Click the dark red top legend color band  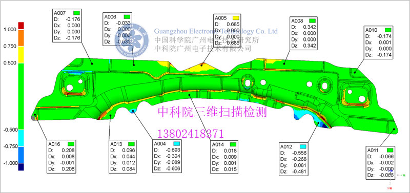(21, 26)
